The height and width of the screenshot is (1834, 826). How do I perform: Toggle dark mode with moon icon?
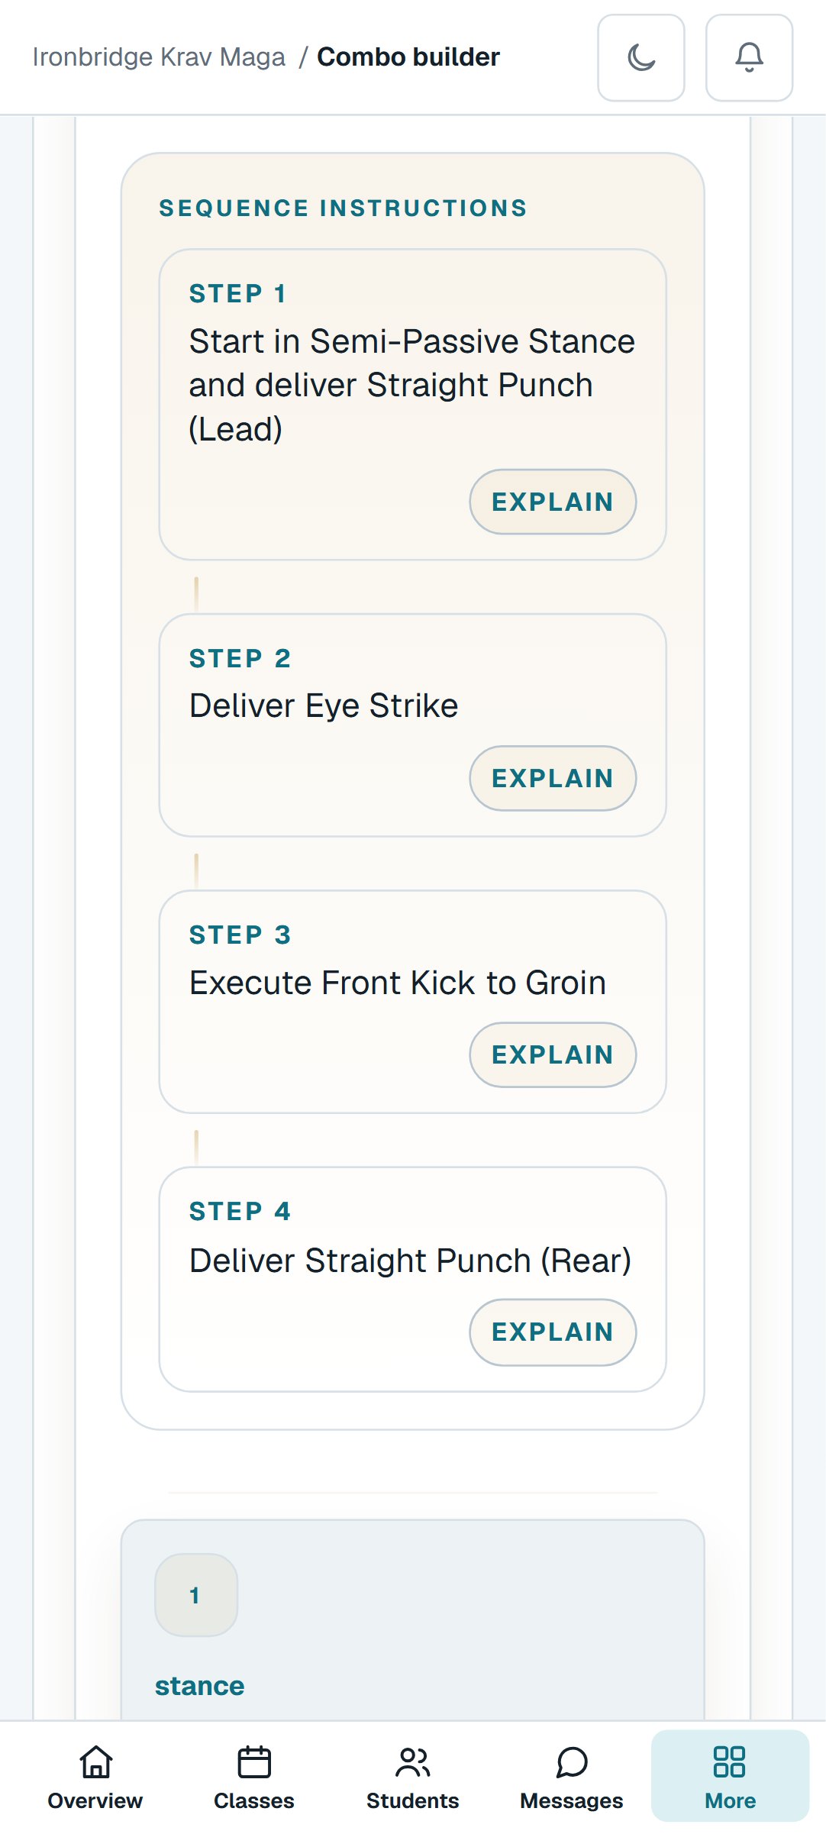(x=640, y=57)
